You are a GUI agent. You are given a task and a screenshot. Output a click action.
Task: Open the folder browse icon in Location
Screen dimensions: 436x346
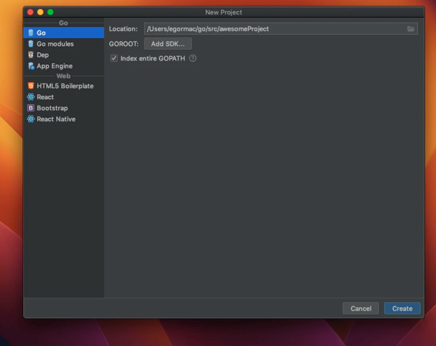[411, 29]
